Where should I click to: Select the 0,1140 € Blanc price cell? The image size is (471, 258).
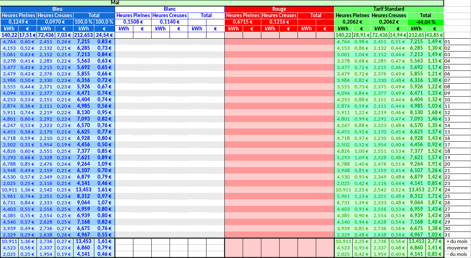tap(170, 22)
